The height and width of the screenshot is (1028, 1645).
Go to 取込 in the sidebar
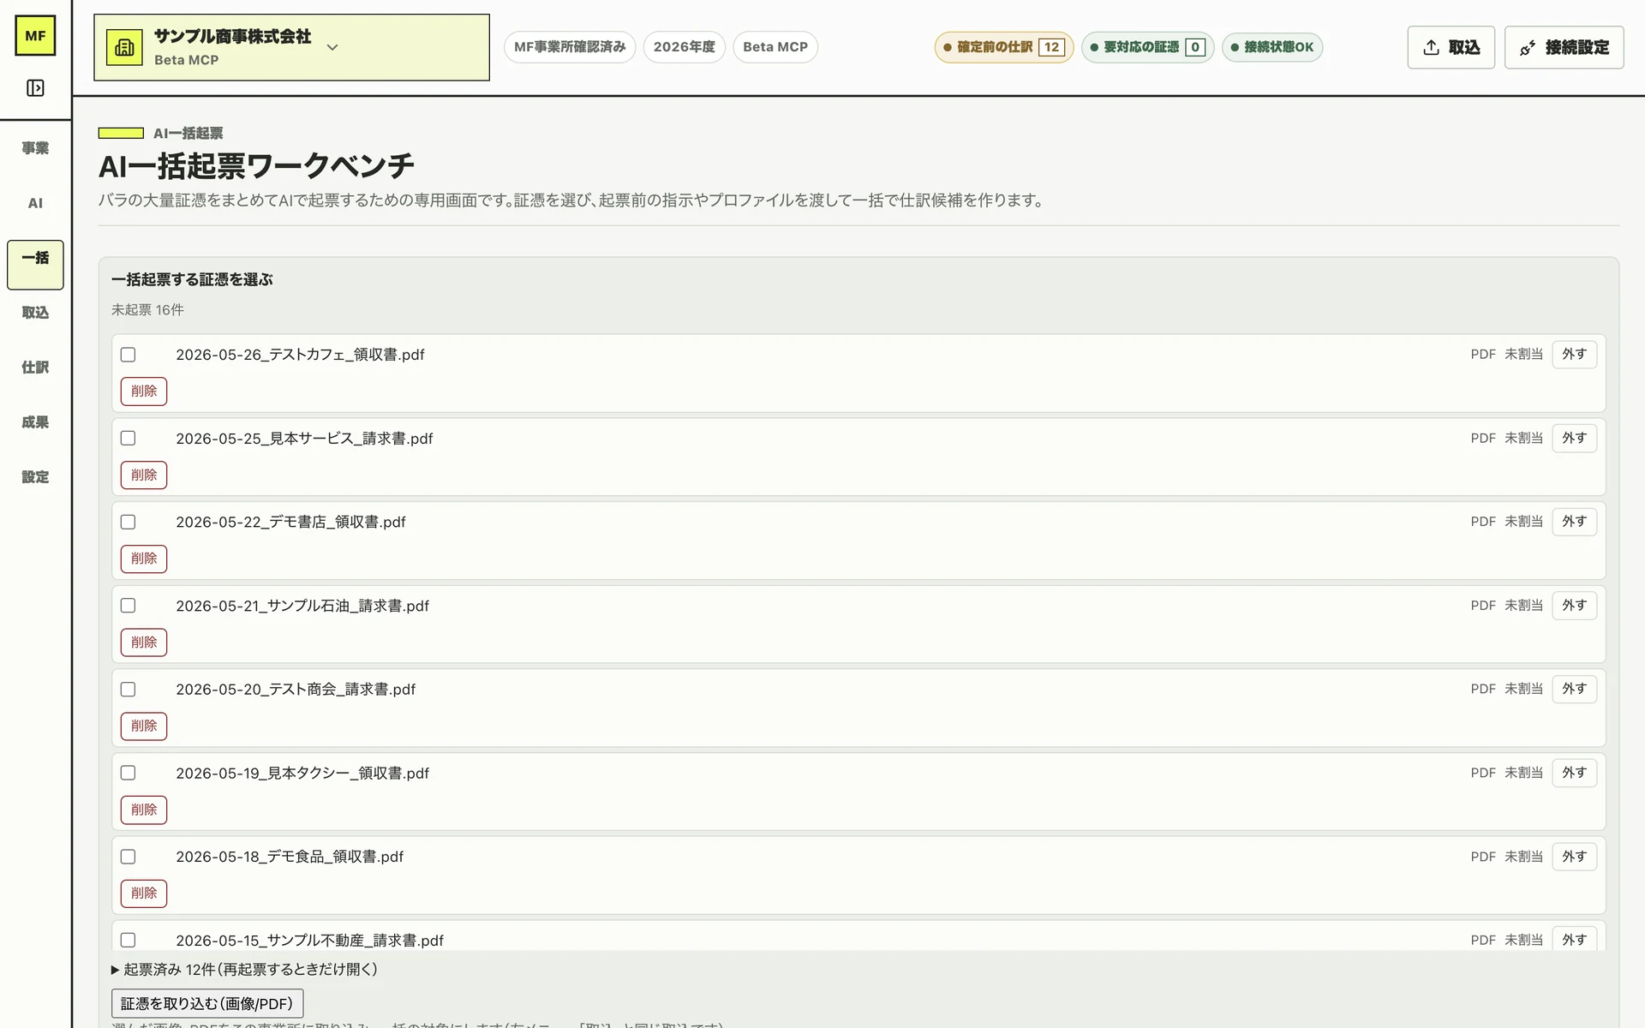click(x=35, y=313)
